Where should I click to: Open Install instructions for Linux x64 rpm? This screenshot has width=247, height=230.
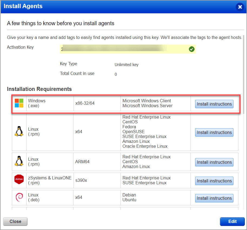[x=214, y=132]
